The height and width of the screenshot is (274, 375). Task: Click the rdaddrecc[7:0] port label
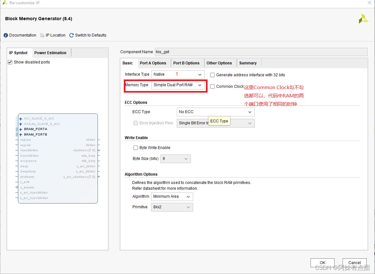[x=84, y=150]
